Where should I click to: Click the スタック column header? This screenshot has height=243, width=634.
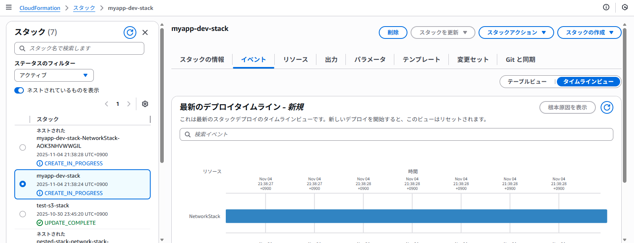[48, 119]
